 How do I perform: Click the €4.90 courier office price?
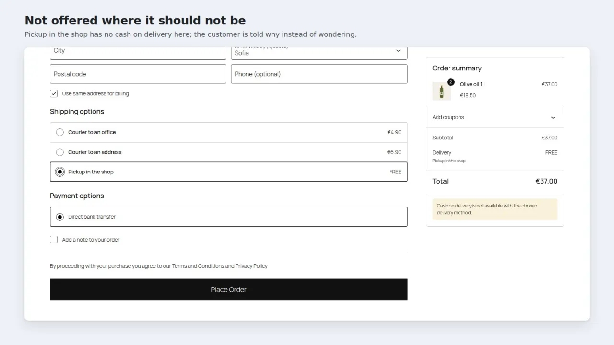pos(394,132)
